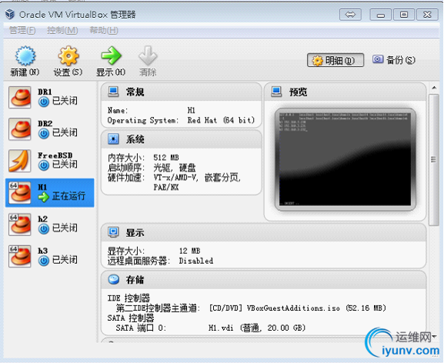This screenshot has width=444, height=363.
Task: Click the System section chip icon
Action: click(x=113, y=139)
